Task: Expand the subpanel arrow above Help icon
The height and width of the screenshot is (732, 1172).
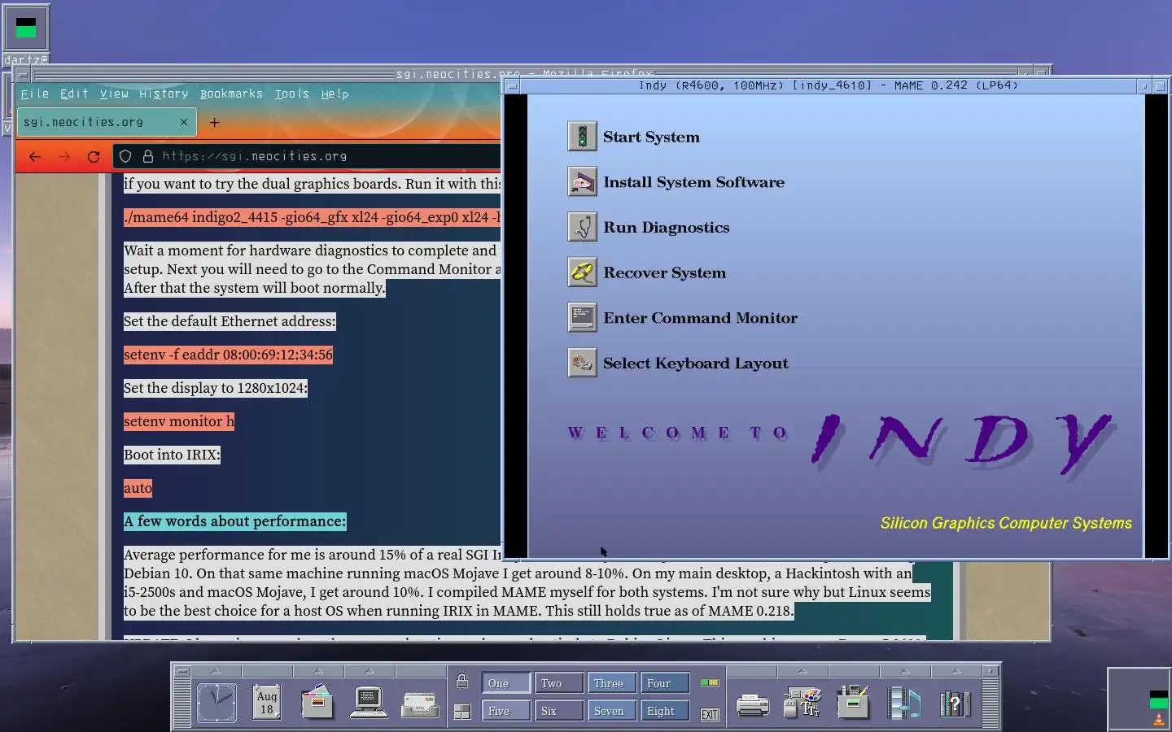Action: pyautogui.click(x=956, y=671)
